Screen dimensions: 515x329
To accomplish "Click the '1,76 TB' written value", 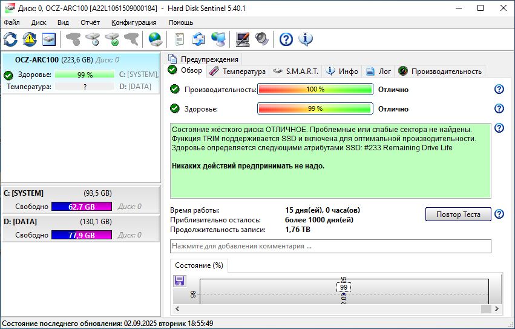I will 298,229.
